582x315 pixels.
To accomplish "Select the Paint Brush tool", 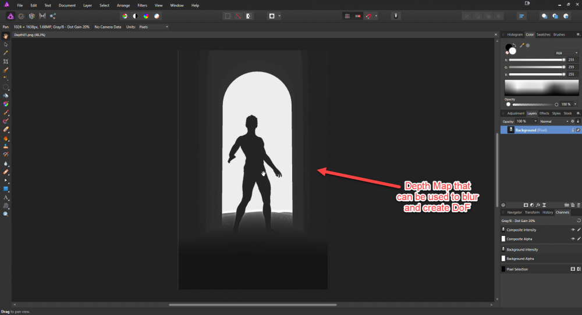I will point(6,113).
